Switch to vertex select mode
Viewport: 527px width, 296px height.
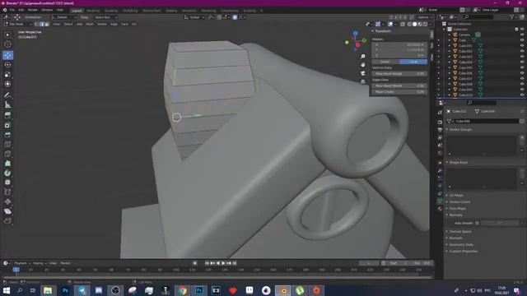click(37, 24)
